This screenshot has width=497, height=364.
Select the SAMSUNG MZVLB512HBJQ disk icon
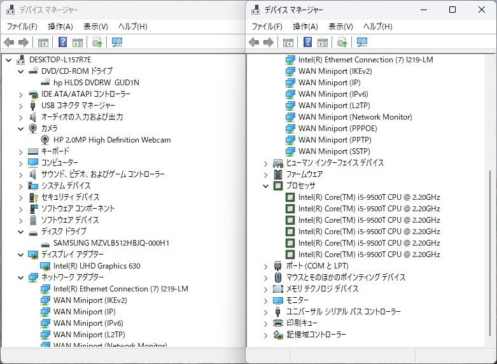click(x=45, y=244)
